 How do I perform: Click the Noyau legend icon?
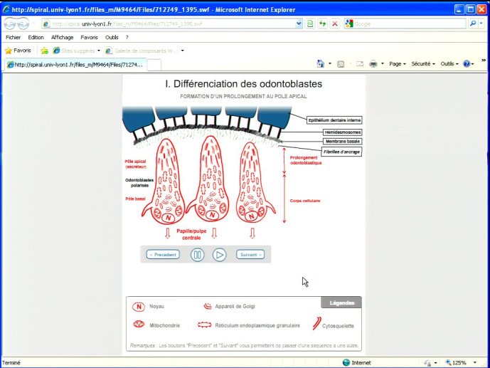click(139, 307)
